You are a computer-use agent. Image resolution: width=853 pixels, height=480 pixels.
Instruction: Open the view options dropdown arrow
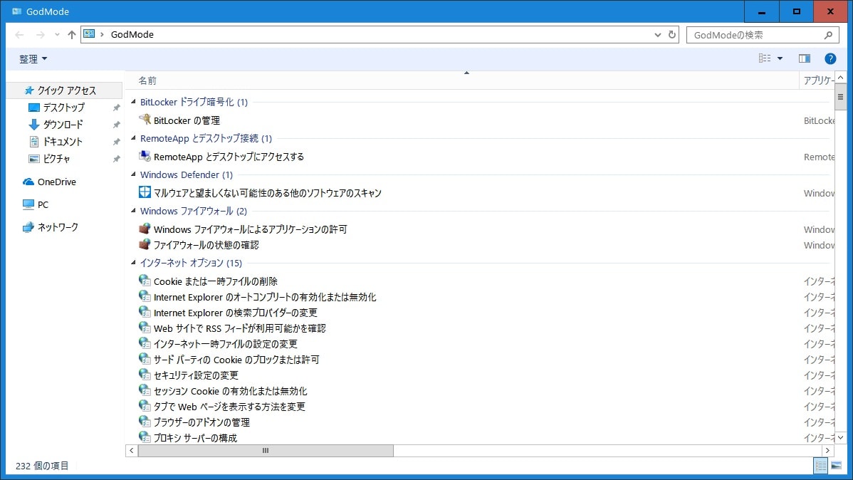(780, 59)
